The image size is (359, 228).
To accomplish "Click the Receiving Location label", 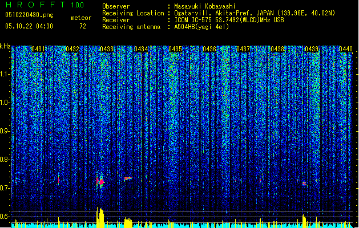I will 133,13.
